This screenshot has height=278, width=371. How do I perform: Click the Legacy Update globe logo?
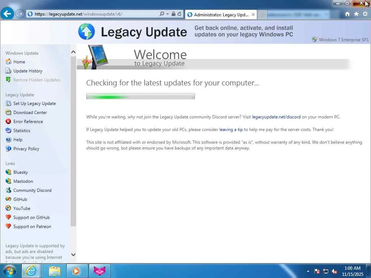[86, 31]
